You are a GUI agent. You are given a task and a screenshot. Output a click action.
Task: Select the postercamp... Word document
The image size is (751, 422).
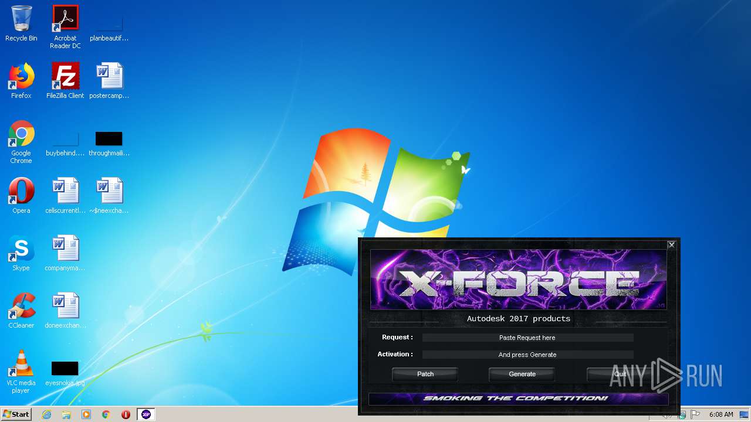[x=109, y=81]
